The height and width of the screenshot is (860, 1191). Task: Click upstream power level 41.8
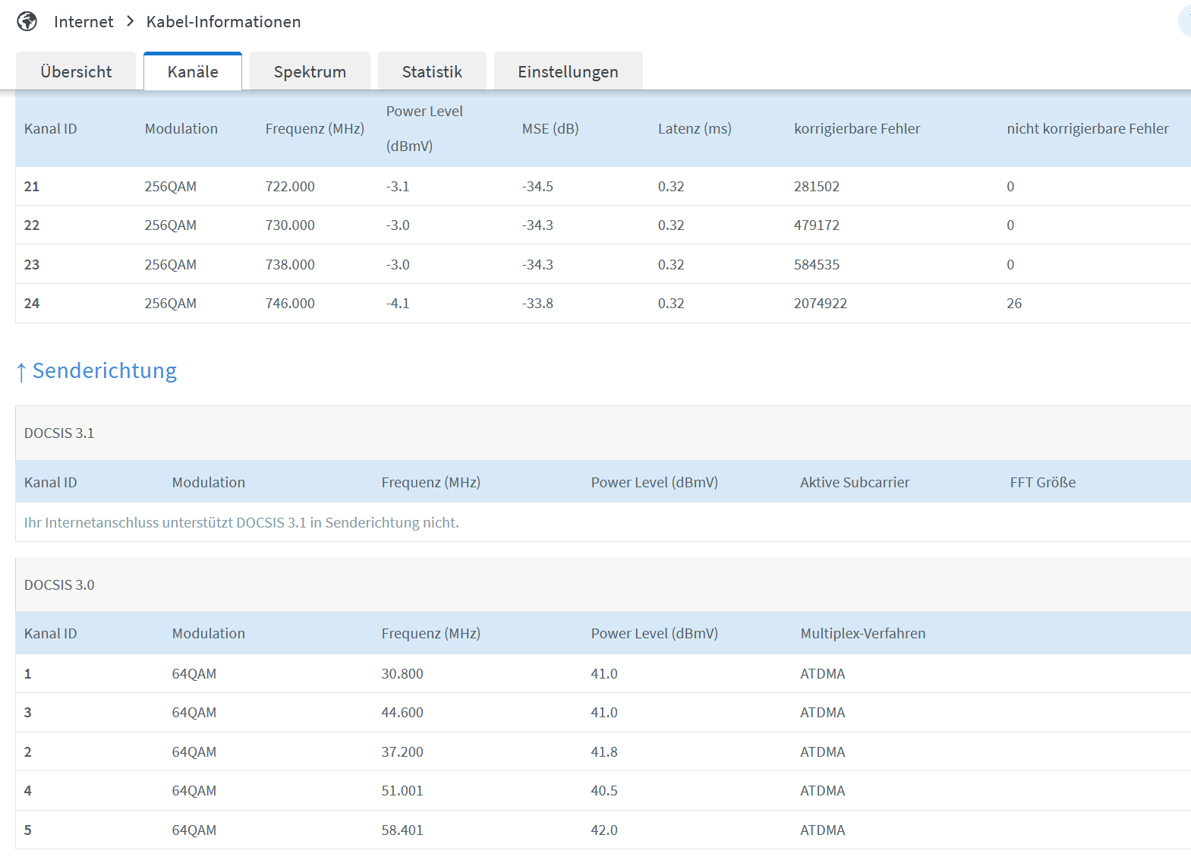(604, 752)
